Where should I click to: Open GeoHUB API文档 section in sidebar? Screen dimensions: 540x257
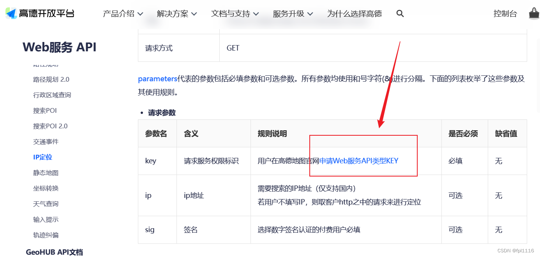tap(54, 252)
